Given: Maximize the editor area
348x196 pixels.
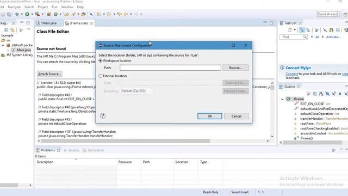Looking at the screenshot, I should pyautogui.click(x=271, y=23).
